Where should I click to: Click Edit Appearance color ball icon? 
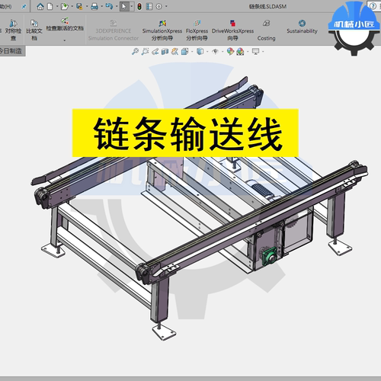coord(230,52)
